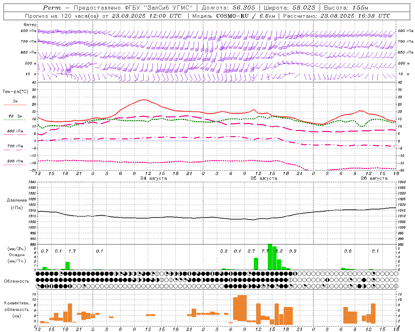Click the "Широта: 58.023" header value

coord(289,8)
